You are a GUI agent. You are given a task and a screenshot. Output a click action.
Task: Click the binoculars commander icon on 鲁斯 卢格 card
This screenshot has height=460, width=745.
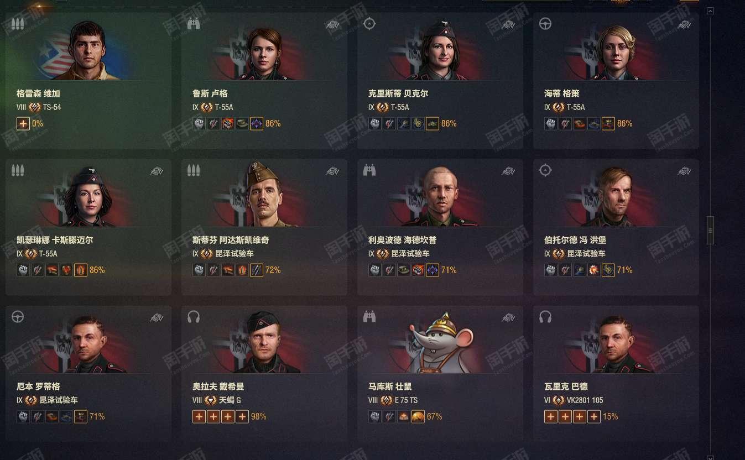tap(194, 24)
